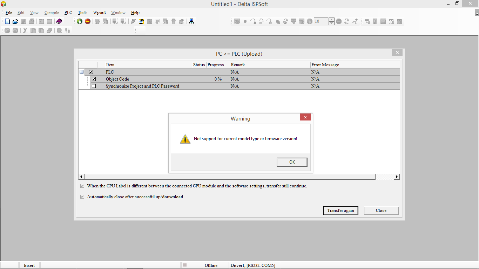Viewport: 479px width, 269px height.
Task: Click the Open project folder icon
Action: click(15, 21)
